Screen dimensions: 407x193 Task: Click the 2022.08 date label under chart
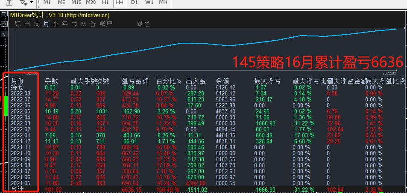coord(389,74)
